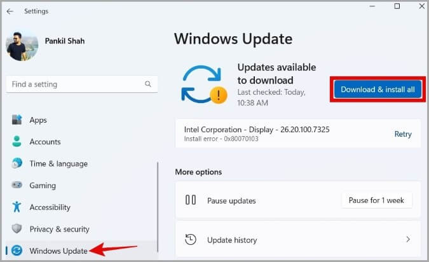Click the Gaming controller icon
This screenshot has height=262, width=429.
click(17, 185)
